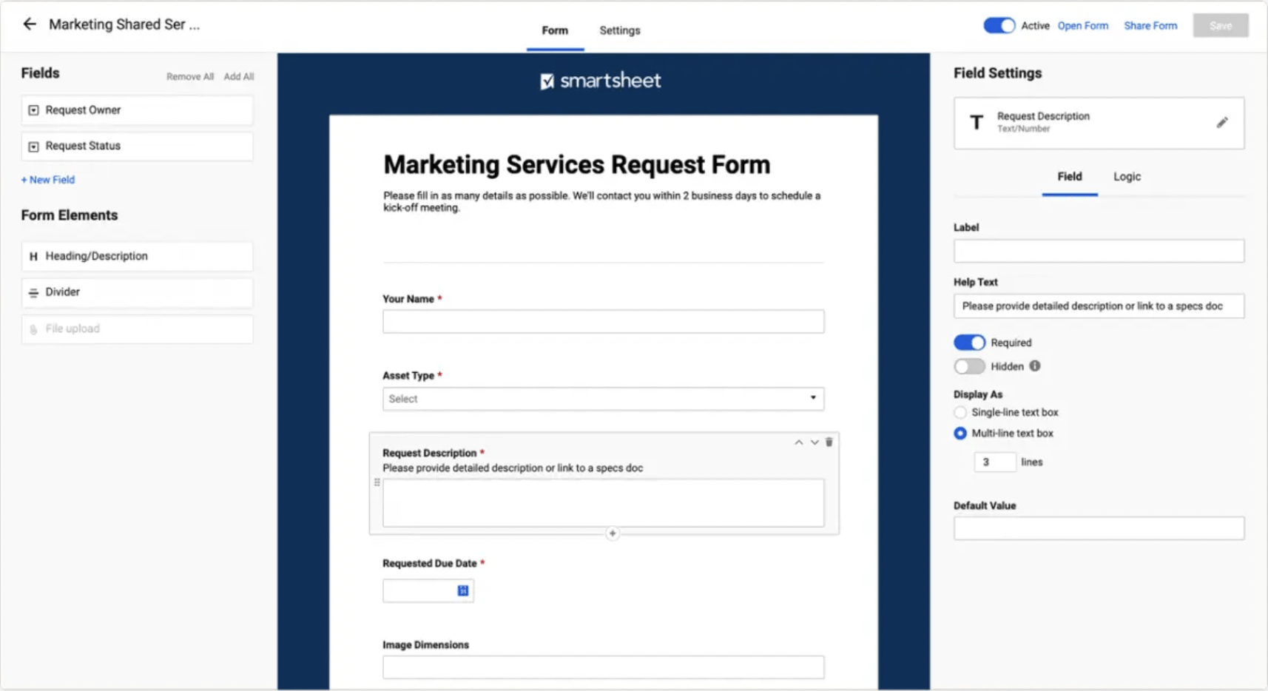Move the Request Description field up with chevron icon

pyautogui.click(x=798, y=442)
